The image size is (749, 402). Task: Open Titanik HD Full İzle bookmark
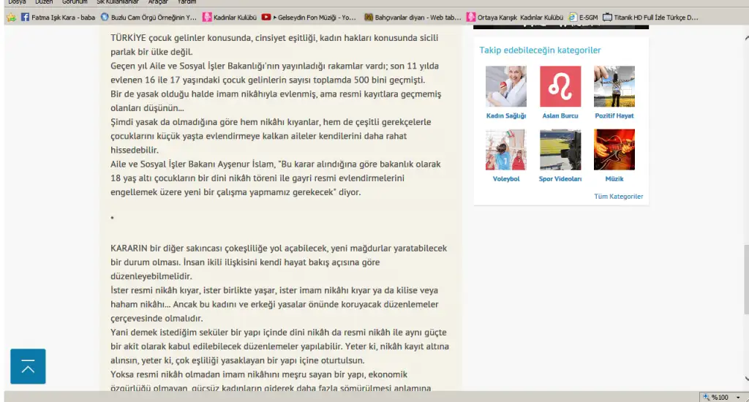pos(650,18)
